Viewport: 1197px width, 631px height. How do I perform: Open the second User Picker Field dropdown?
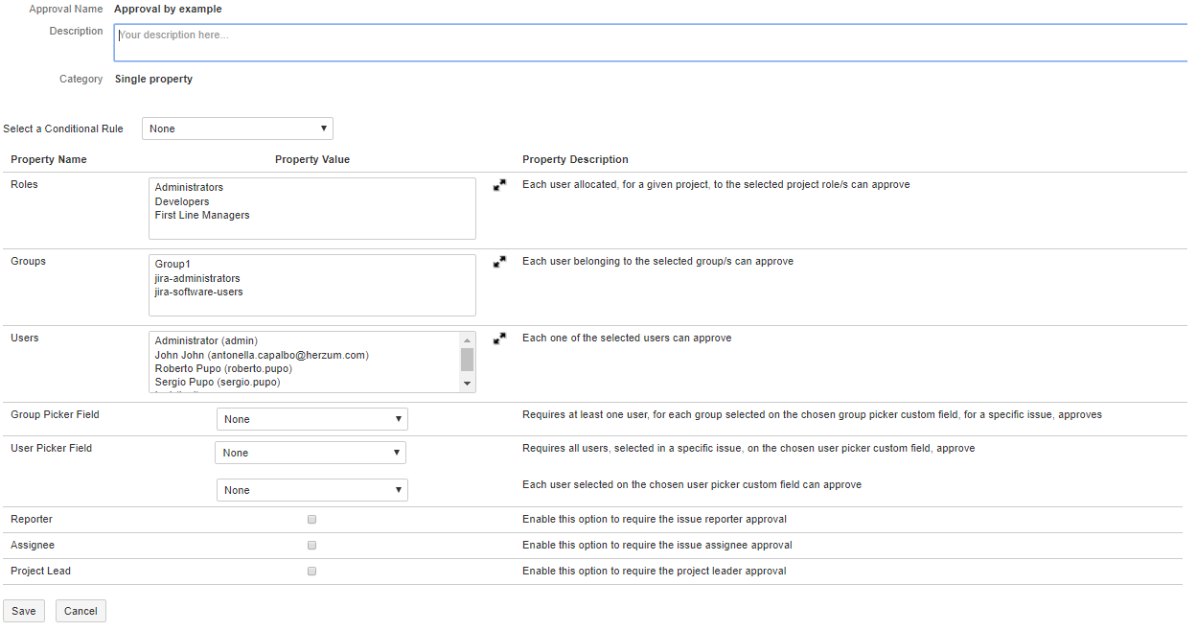[x=311, y=490]
